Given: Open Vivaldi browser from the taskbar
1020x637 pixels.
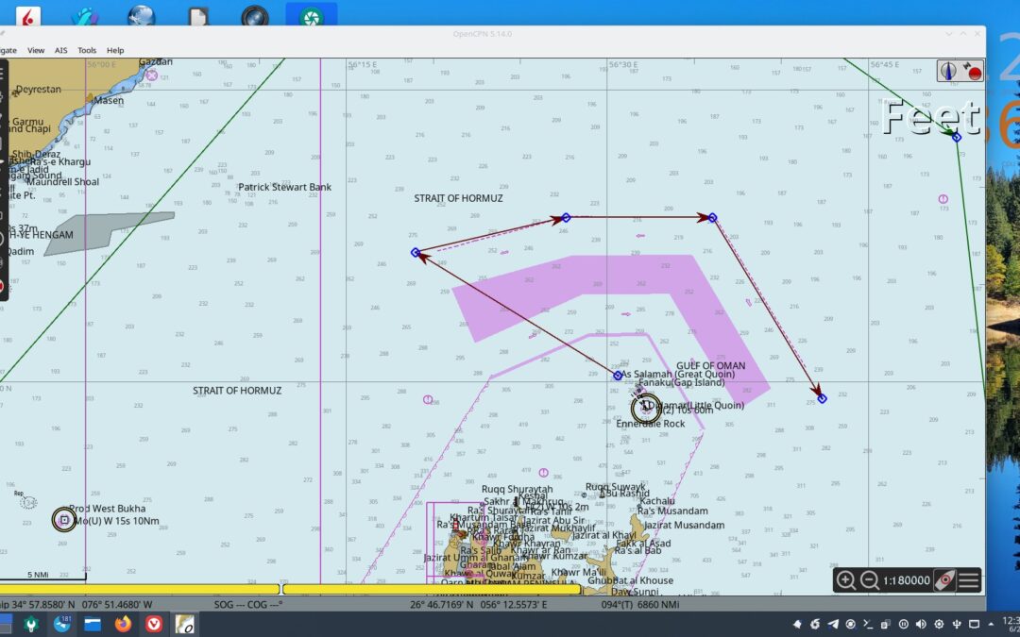Looking at the screenshot, I should (x=154, y=624).
